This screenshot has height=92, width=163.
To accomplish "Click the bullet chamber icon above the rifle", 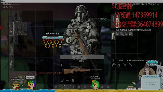I will tap(61, 65).
